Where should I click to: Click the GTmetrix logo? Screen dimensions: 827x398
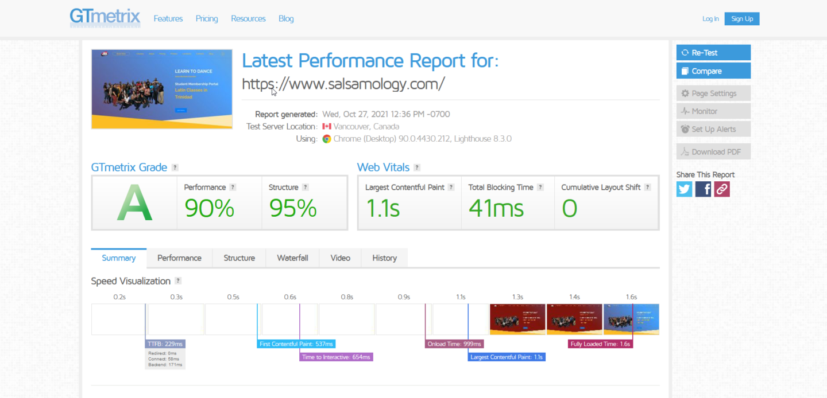[105, 17]
